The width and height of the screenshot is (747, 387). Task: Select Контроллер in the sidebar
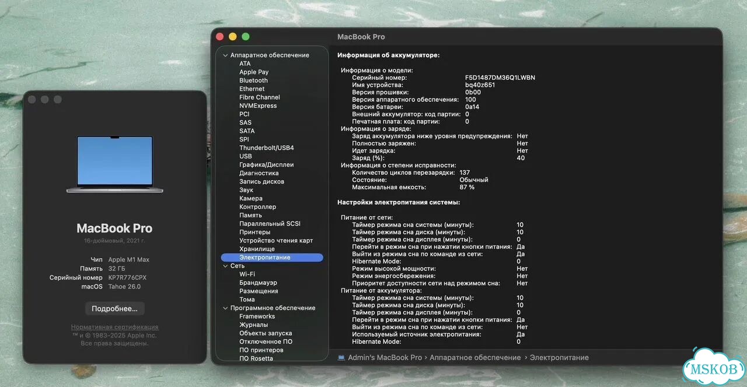(x=257, y=207)
